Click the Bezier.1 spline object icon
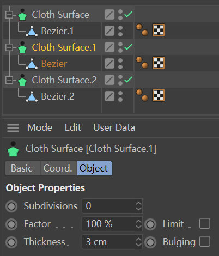Viewport: 219px width, 256px height. point(32,31)
